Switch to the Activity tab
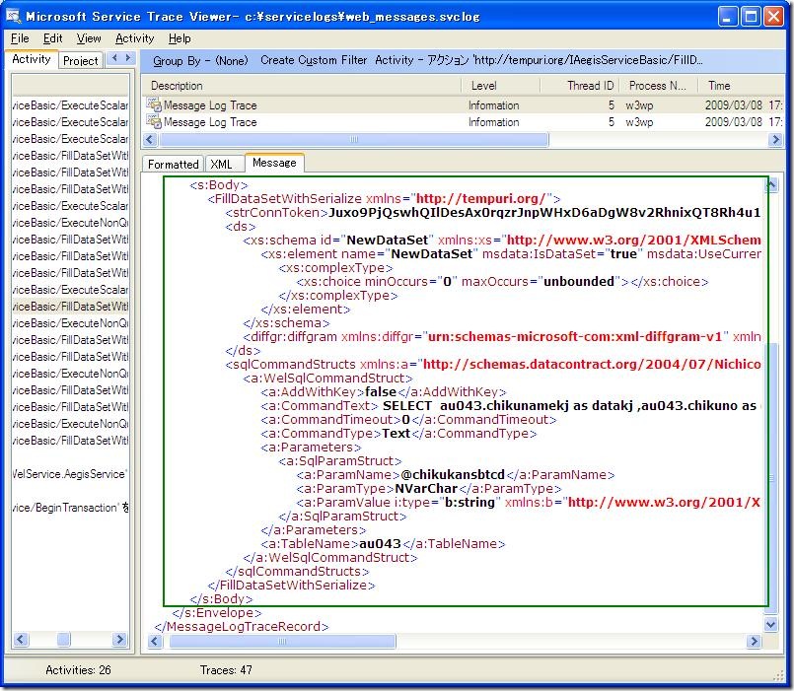The image size is (794, 691). 32,59
